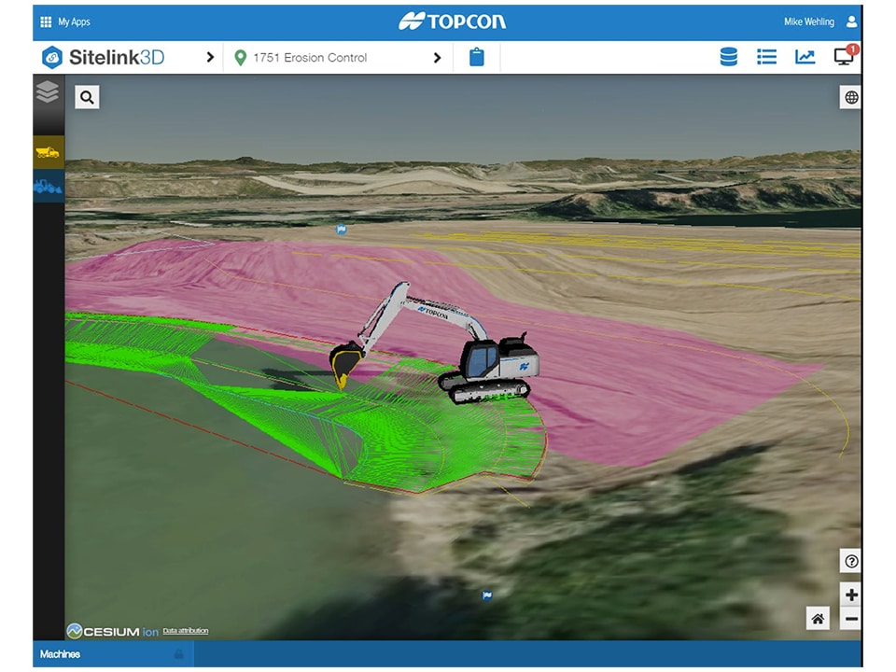The width and height of the screenshot is (896, 672).
Task: Click the map search magnifier button
Action: [x=87, y=97]
